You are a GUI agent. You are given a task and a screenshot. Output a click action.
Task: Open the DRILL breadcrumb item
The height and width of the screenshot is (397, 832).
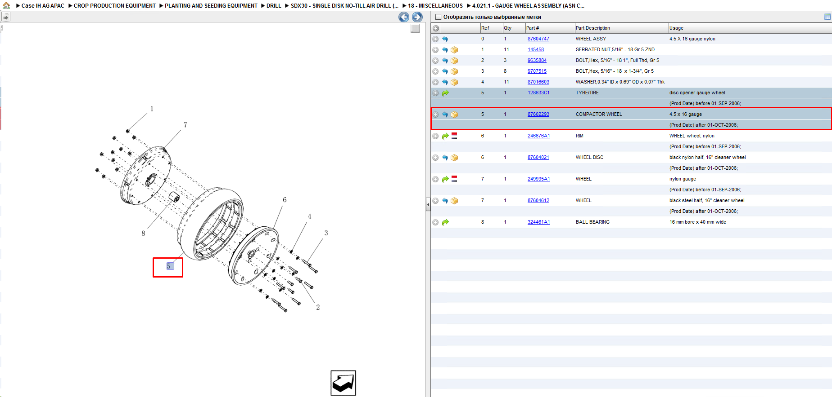(x=273, y=6)
